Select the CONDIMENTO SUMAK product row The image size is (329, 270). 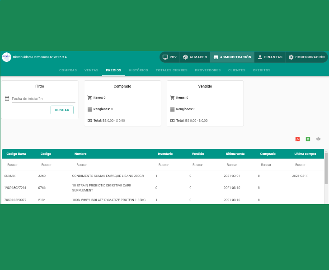coord(108,176)
